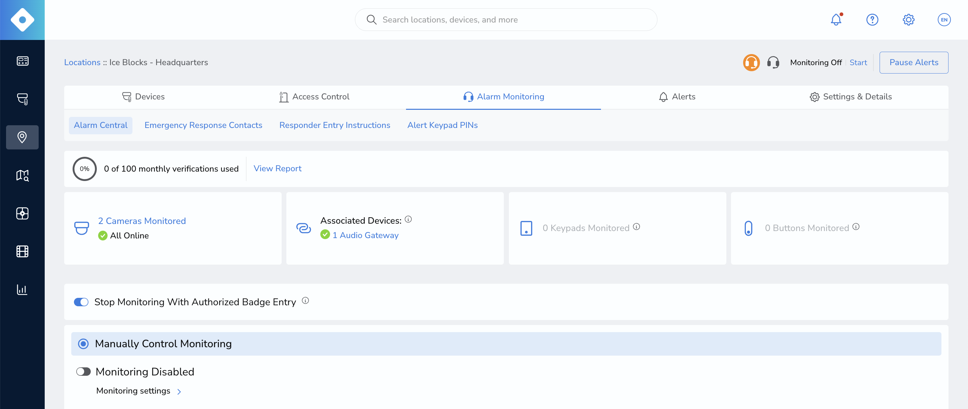Open the EN language menu
The width and height of the screenshot is (968, 409).
(944, 19)
